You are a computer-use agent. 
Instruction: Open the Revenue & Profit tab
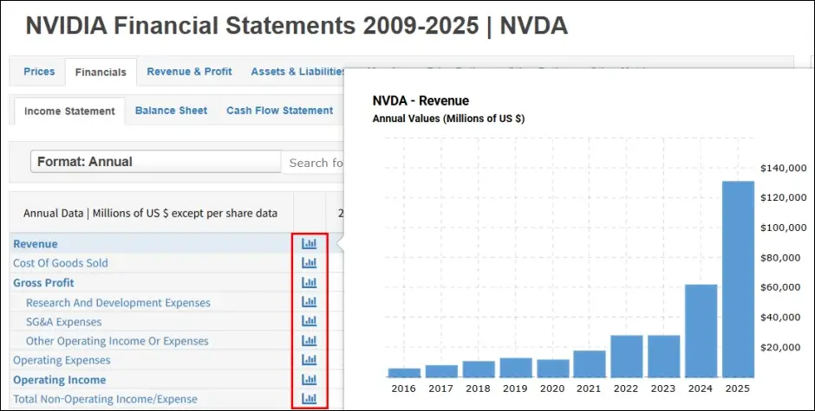189,72
